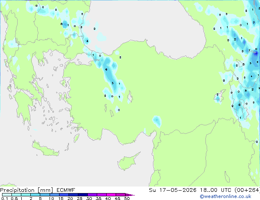260x200 pixels.
Task: Click the '18:00 UTC' time text
Action: (216, 190)
